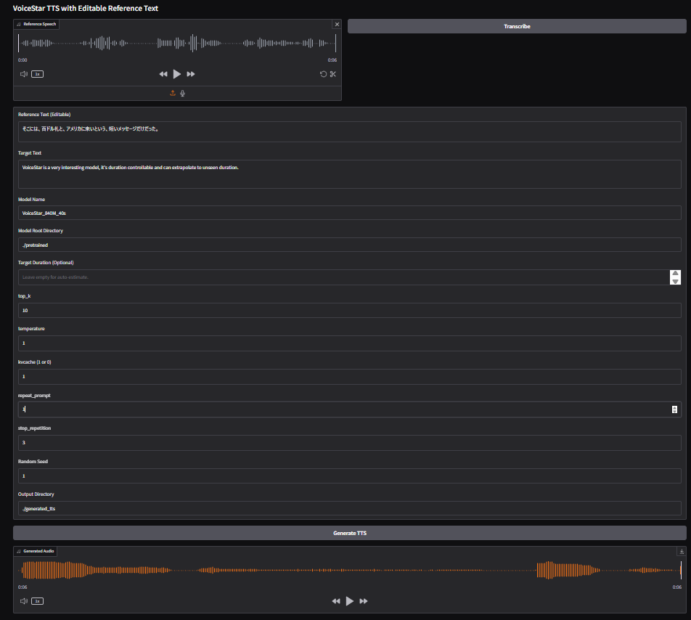Click the top_k input field
This screenshot has height=620, width=691.
349,310
